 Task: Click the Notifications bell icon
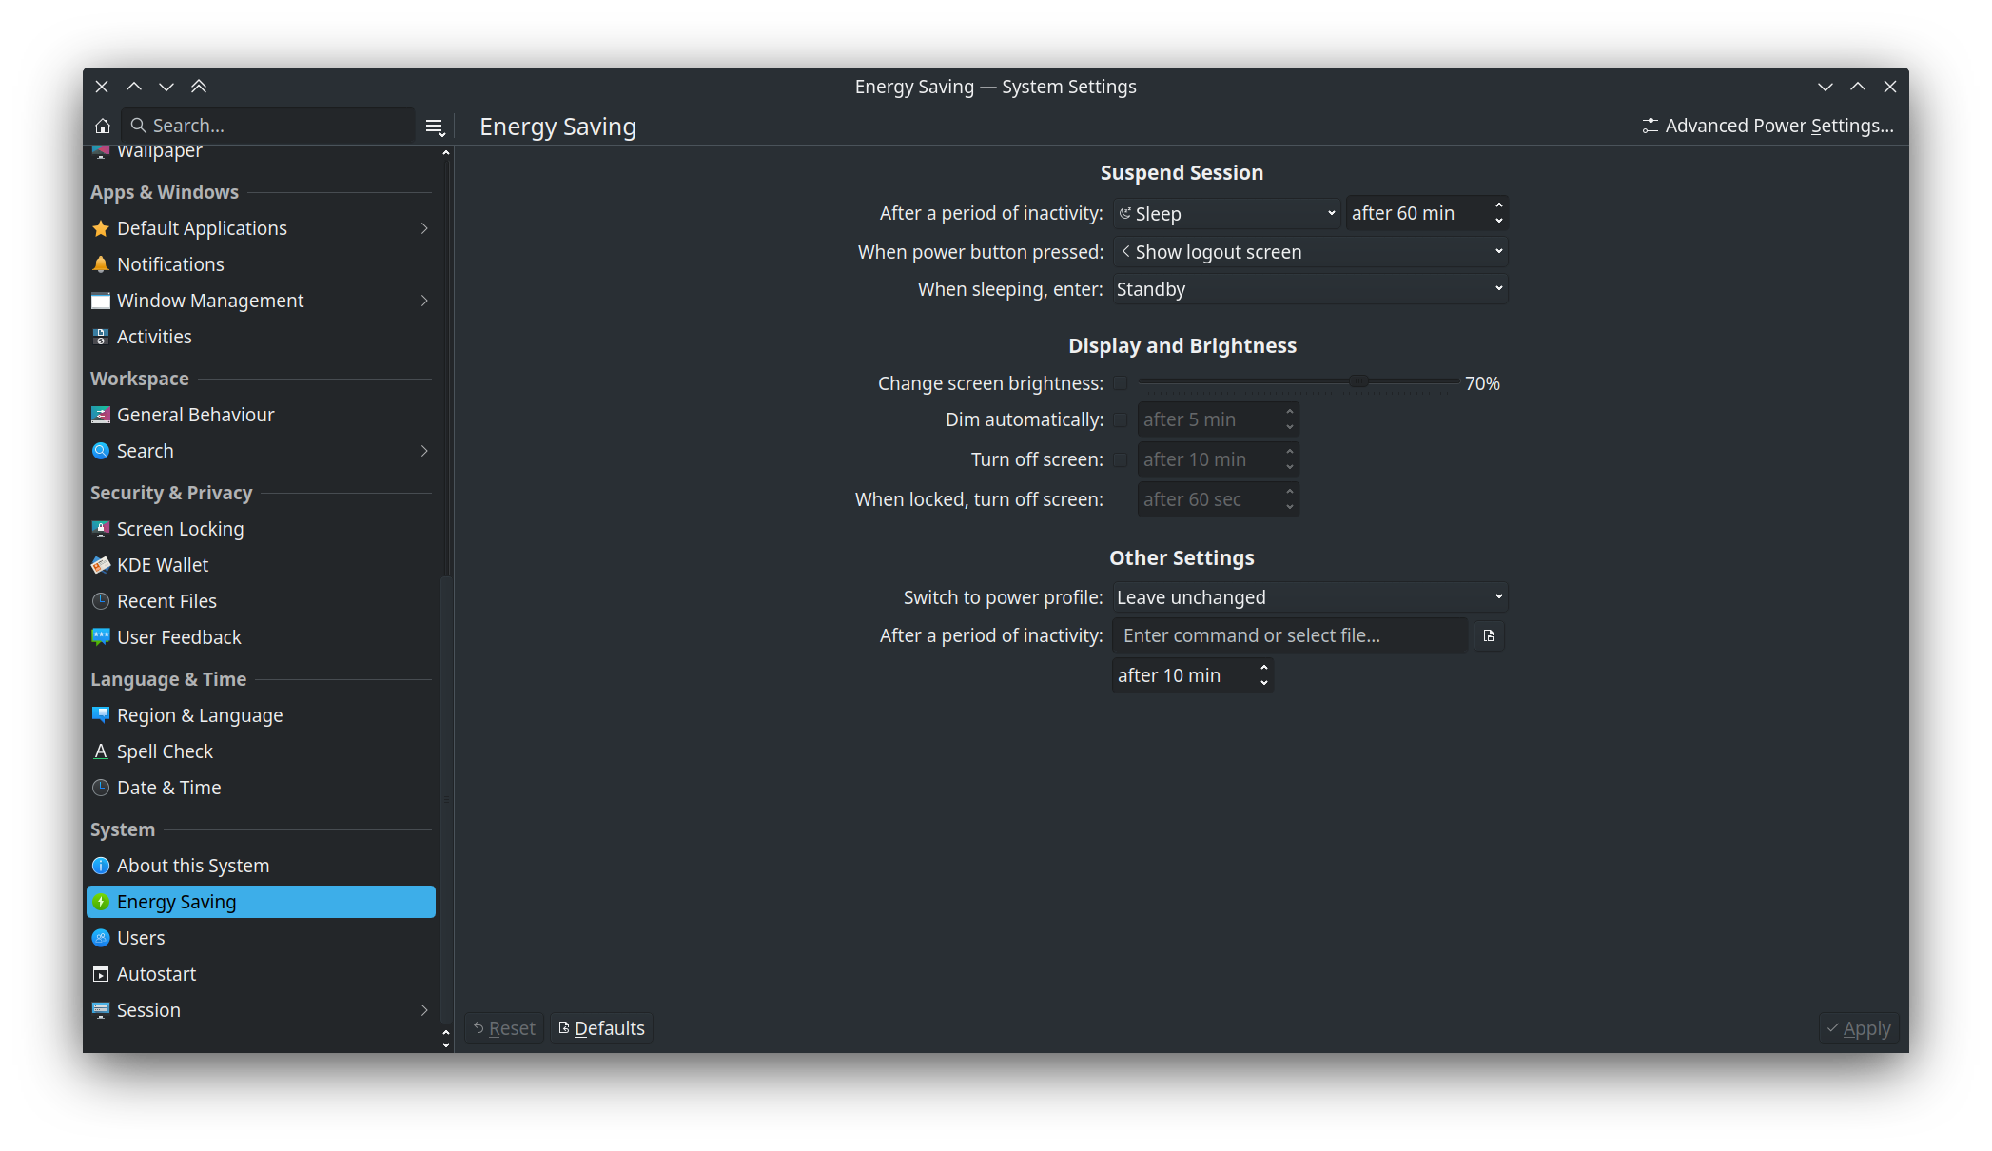[x=101, y=264]
